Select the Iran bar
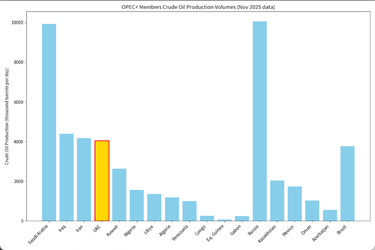The image size is (375, 250). 84,179
